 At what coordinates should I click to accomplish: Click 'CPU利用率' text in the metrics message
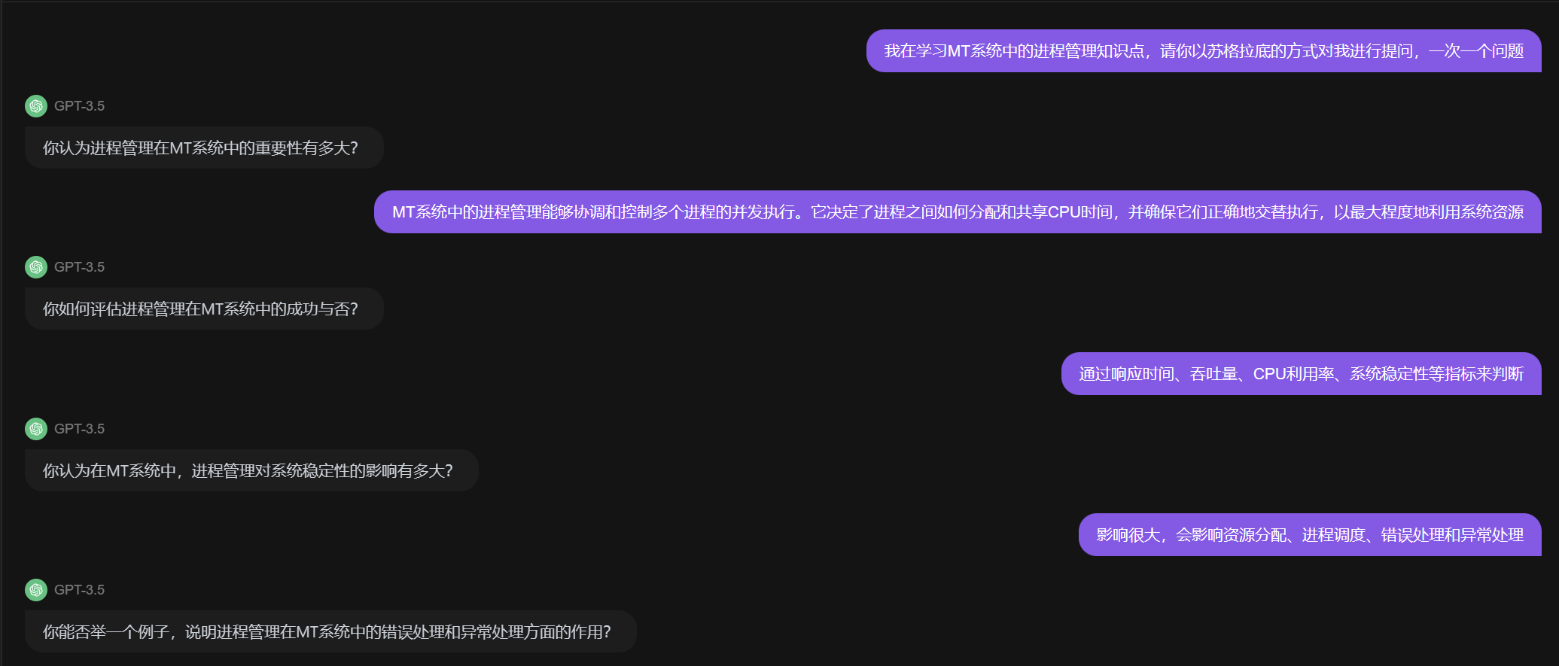click(x=1293, y=374)
